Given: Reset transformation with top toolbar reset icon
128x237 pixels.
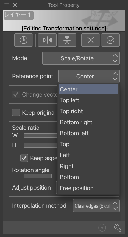Looking at the screenshot, I should click(x=24, y=40).
